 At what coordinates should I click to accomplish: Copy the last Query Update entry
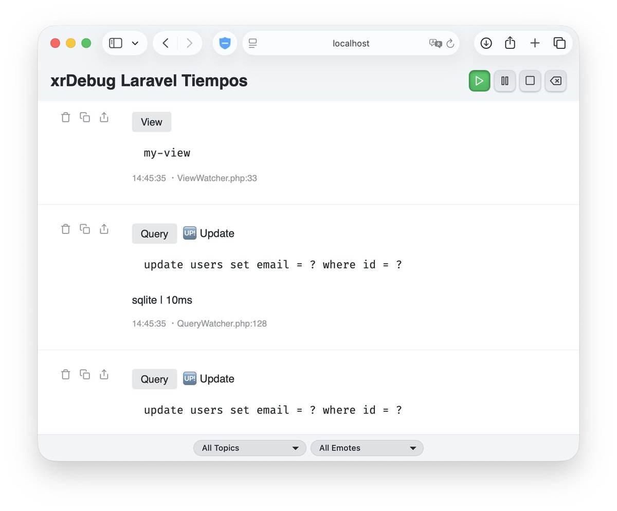click(x=85, y=374)
